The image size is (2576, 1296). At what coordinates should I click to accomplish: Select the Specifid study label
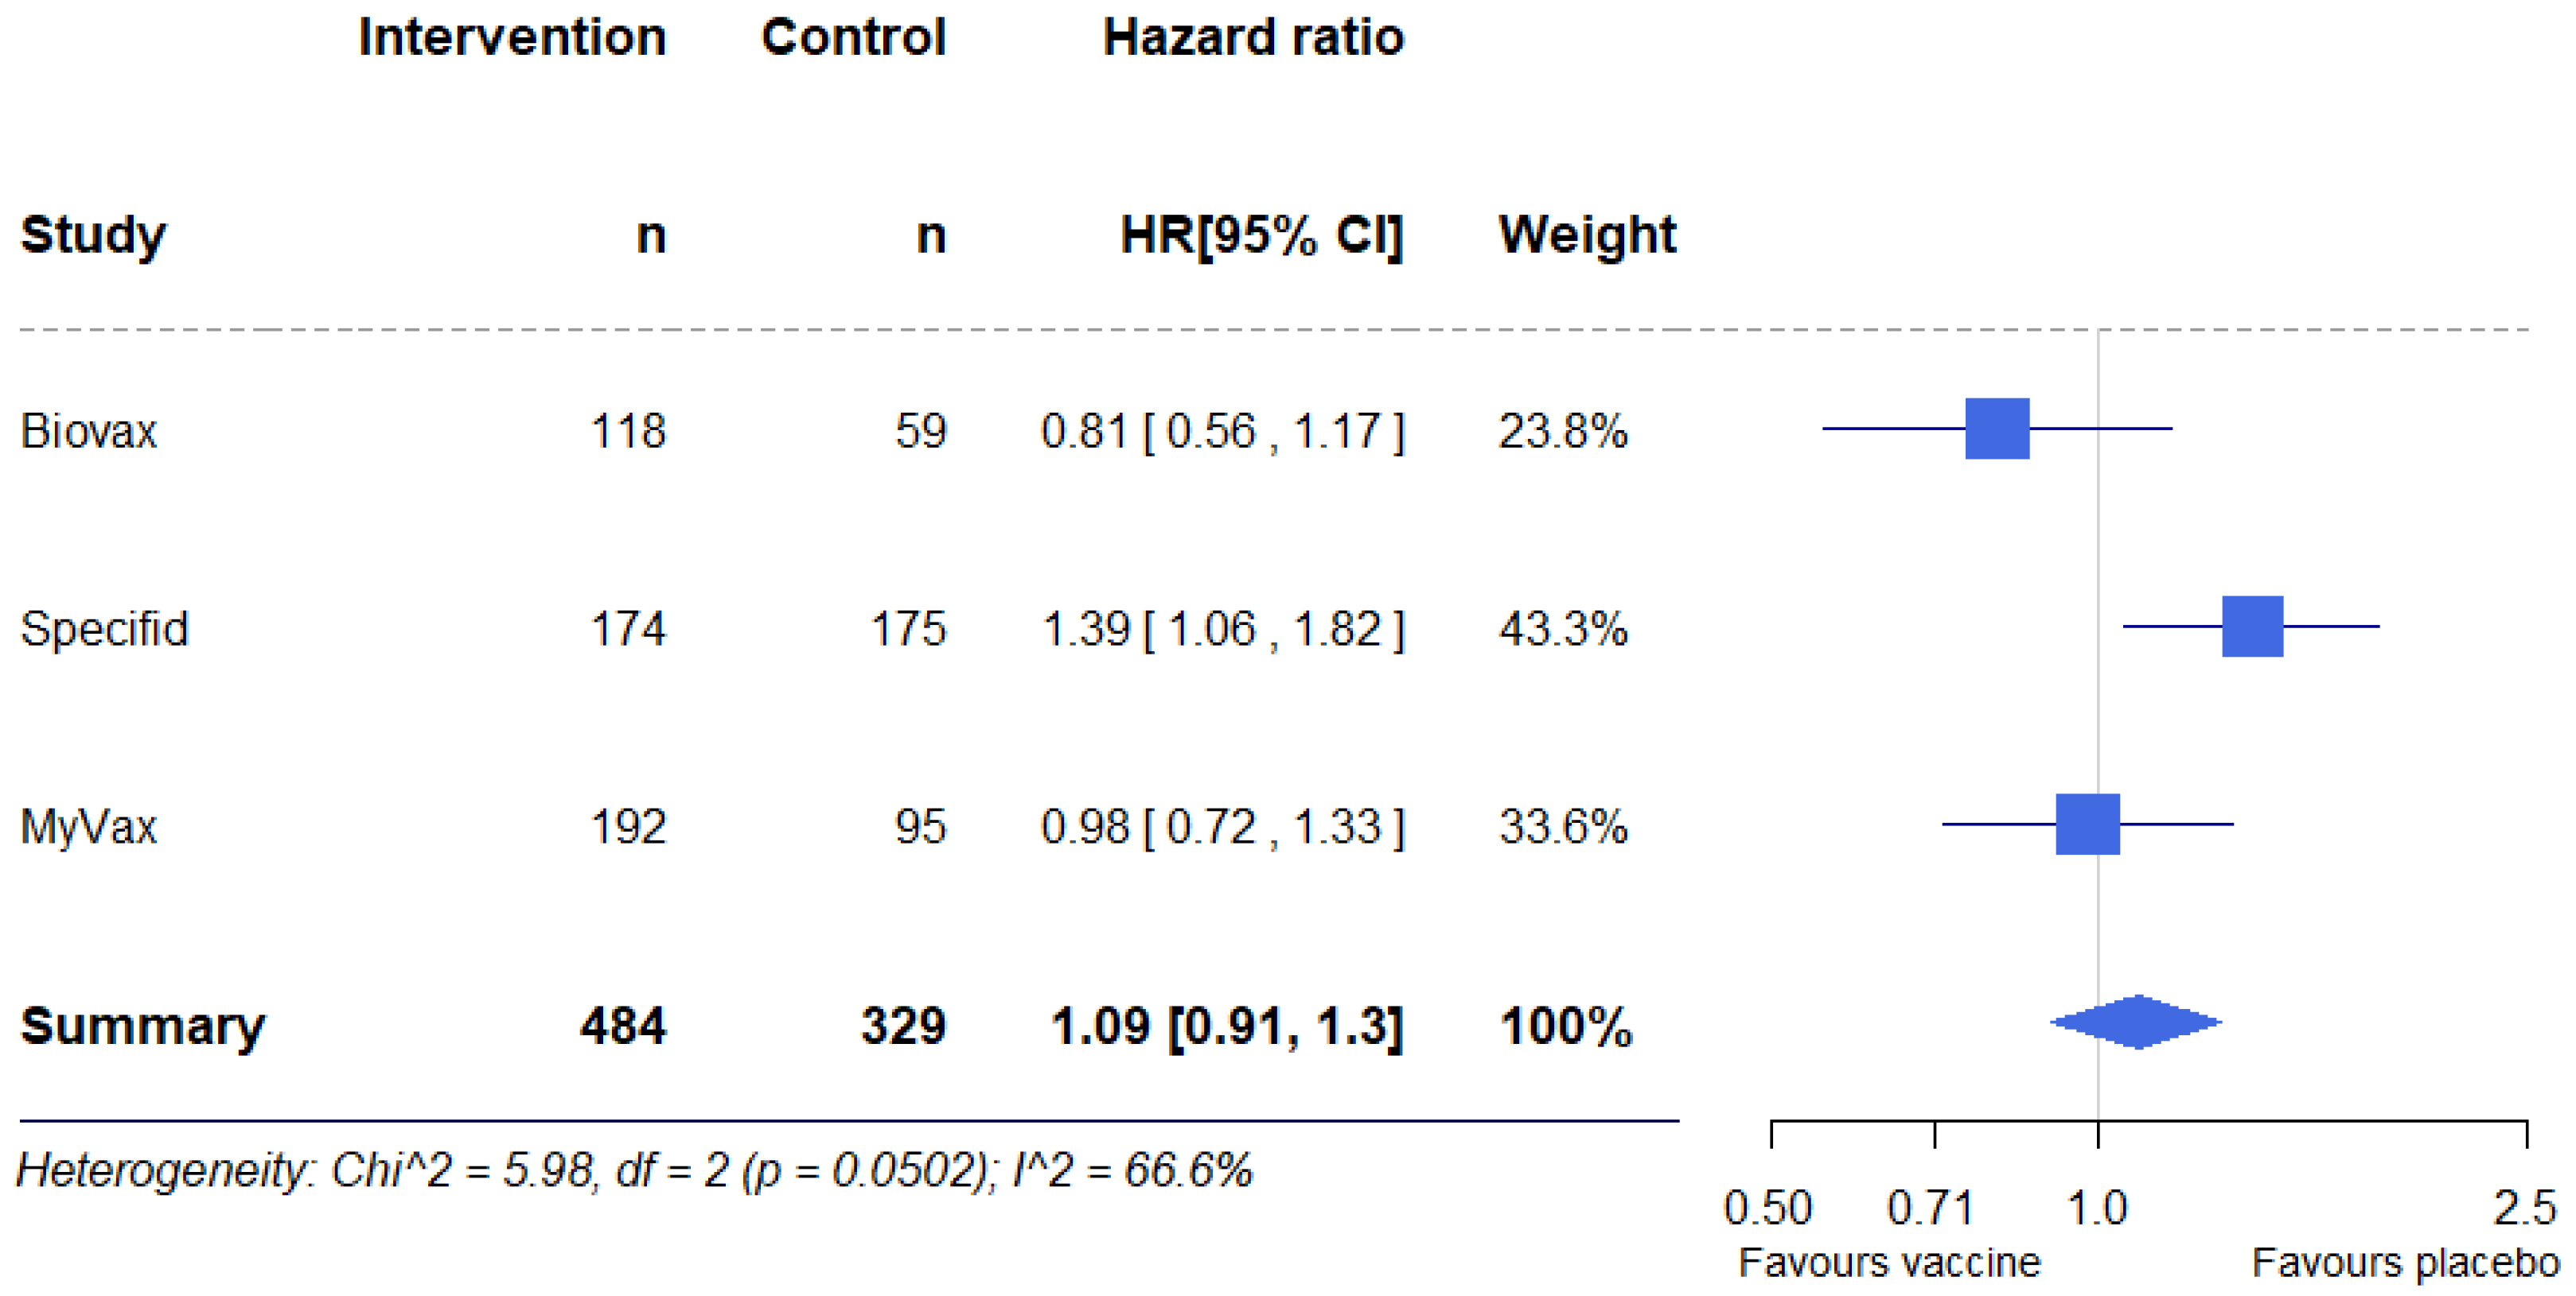104,630
